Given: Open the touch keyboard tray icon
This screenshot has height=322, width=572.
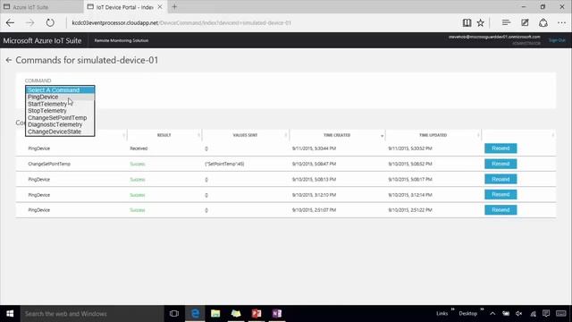Looking at the screenshot, I should 561,314.
